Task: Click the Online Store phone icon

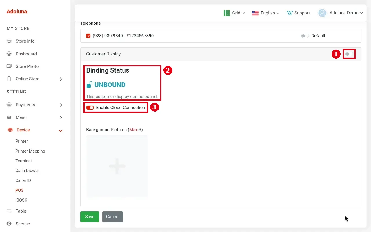Action: [x=9, y=79]
